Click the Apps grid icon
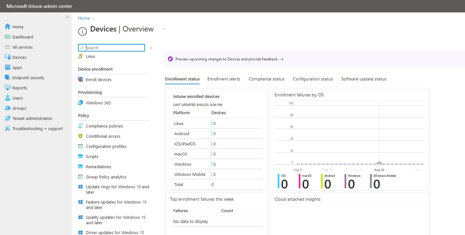Image resolution: width=465 pixels, height=235 pixels. coord(8,68)
